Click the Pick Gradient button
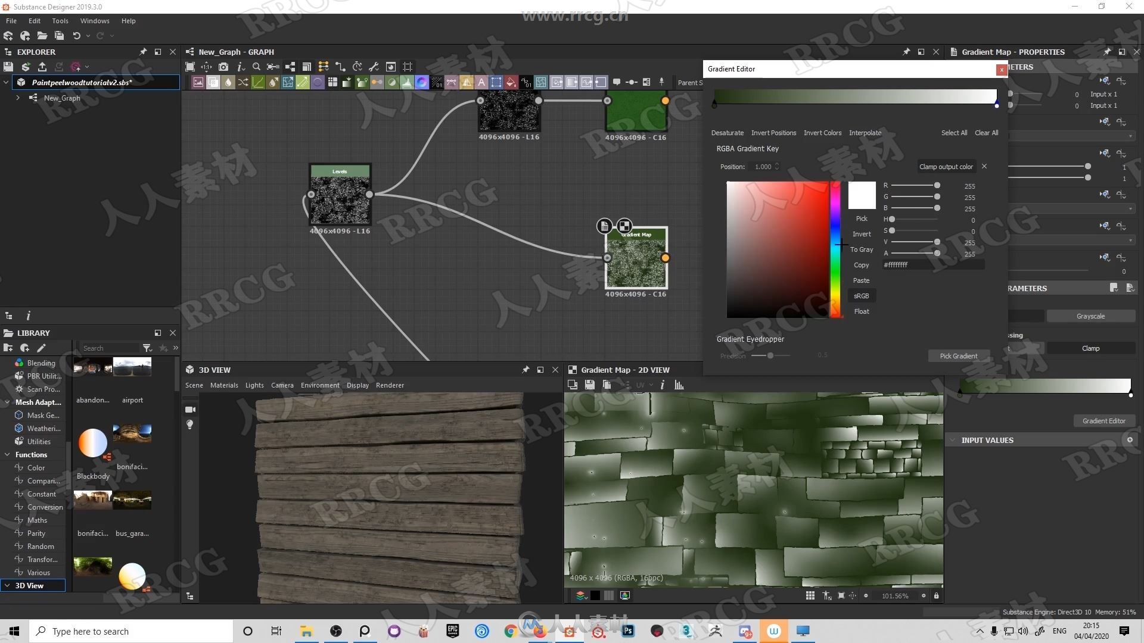 point(958,356)
